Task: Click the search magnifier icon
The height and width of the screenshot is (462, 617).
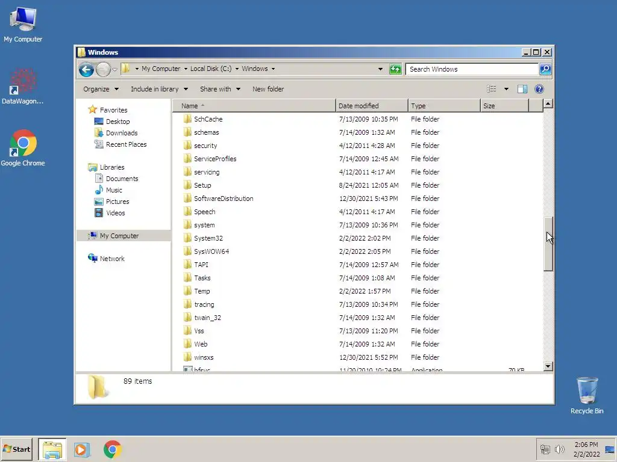Action: [545, 69]
